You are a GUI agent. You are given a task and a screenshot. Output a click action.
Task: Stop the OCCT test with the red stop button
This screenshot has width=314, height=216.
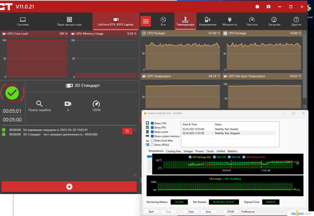point(69,187)
